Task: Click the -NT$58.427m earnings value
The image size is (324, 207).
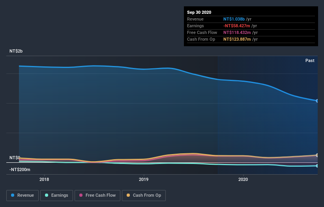Action: pos(237,26)
